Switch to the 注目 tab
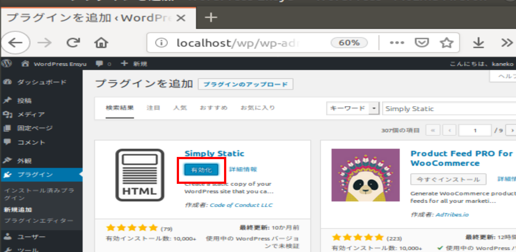Viewport: 516px width, 252px height. pyautogui.click(x=153, y=108)
